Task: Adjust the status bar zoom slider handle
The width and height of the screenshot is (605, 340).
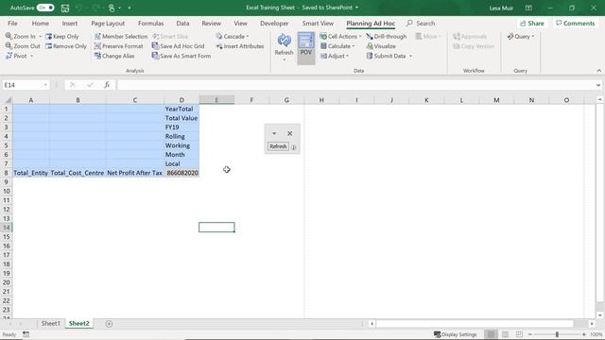Action: click(x=557, y=334)
